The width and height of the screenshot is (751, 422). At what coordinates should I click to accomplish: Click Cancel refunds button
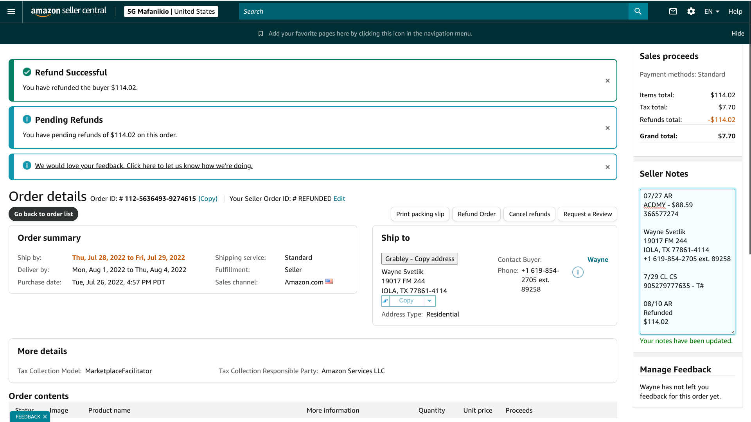tap(529, 214)
